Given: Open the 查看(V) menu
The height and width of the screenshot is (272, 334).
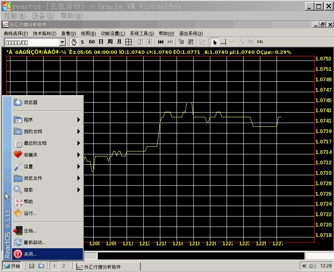Looking at the screenshot, I should coord(69,33).
